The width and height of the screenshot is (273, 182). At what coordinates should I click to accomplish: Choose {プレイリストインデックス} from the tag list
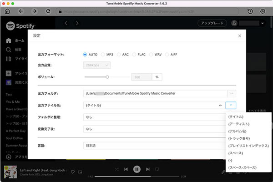[x=248, y=146]
